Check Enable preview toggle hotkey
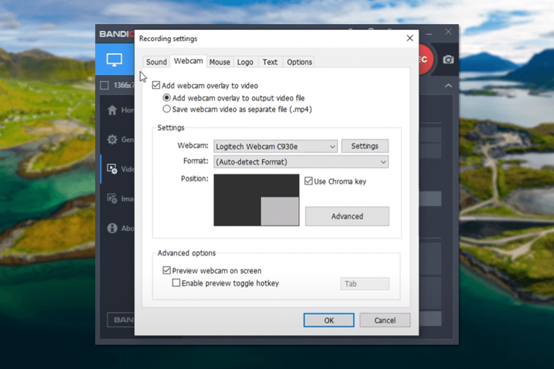Screen dimensions: 554x369 (x=177, y=283)
